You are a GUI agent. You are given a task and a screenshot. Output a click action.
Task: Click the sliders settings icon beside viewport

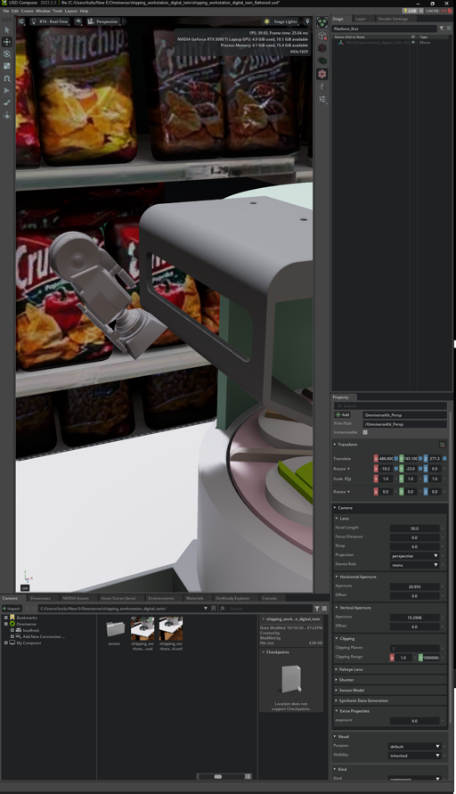pyautogui.click(x=322, y=99)
